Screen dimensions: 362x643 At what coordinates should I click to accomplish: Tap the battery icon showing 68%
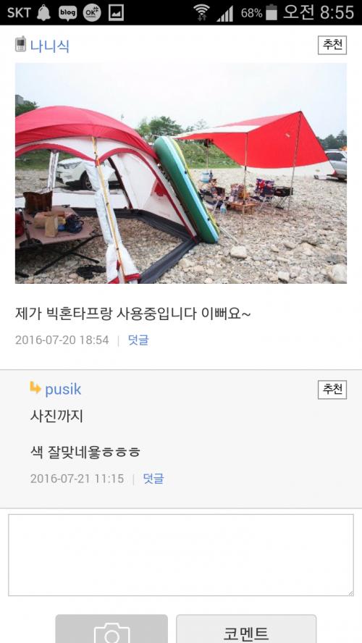coord(271,13)
